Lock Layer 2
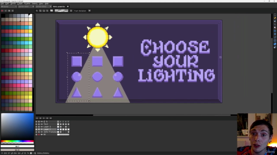Image resolution: width=277 pixels, height=155 pixels. [39, 127]
